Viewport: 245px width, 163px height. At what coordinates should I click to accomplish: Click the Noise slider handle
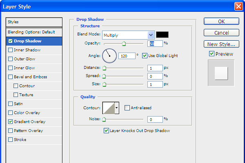click(x=104, y=119)
